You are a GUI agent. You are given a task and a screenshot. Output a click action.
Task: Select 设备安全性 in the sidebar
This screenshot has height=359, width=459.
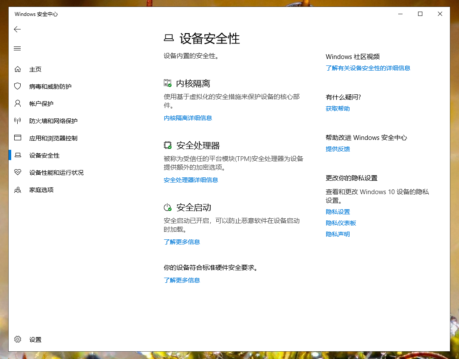click(44, 155)
